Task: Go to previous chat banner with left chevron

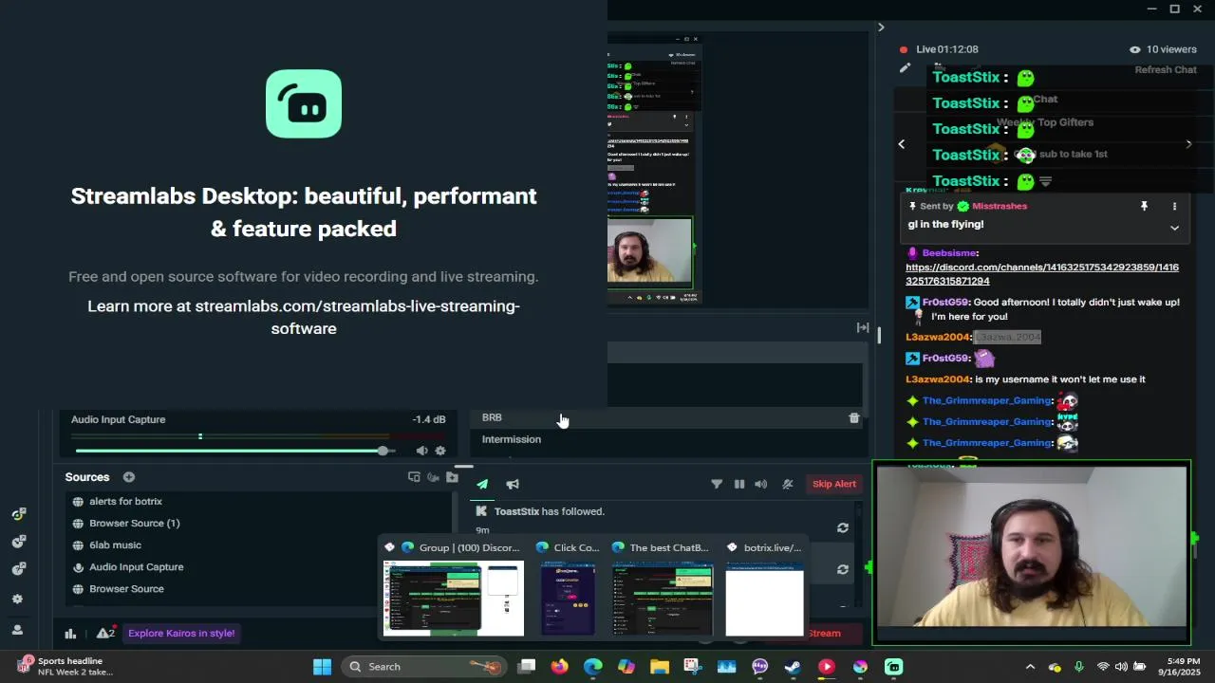Action: pyautogui.click(x=902, y=144)
